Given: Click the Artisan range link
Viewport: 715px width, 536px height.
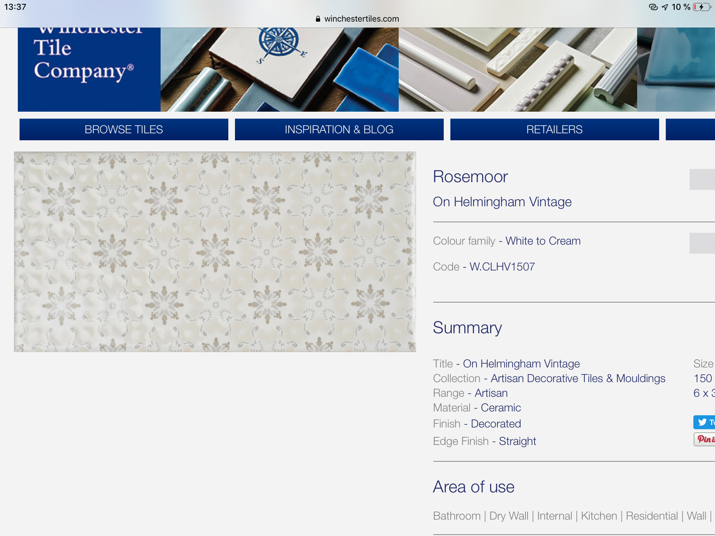Looking at the screenshot, I should 491,393.
